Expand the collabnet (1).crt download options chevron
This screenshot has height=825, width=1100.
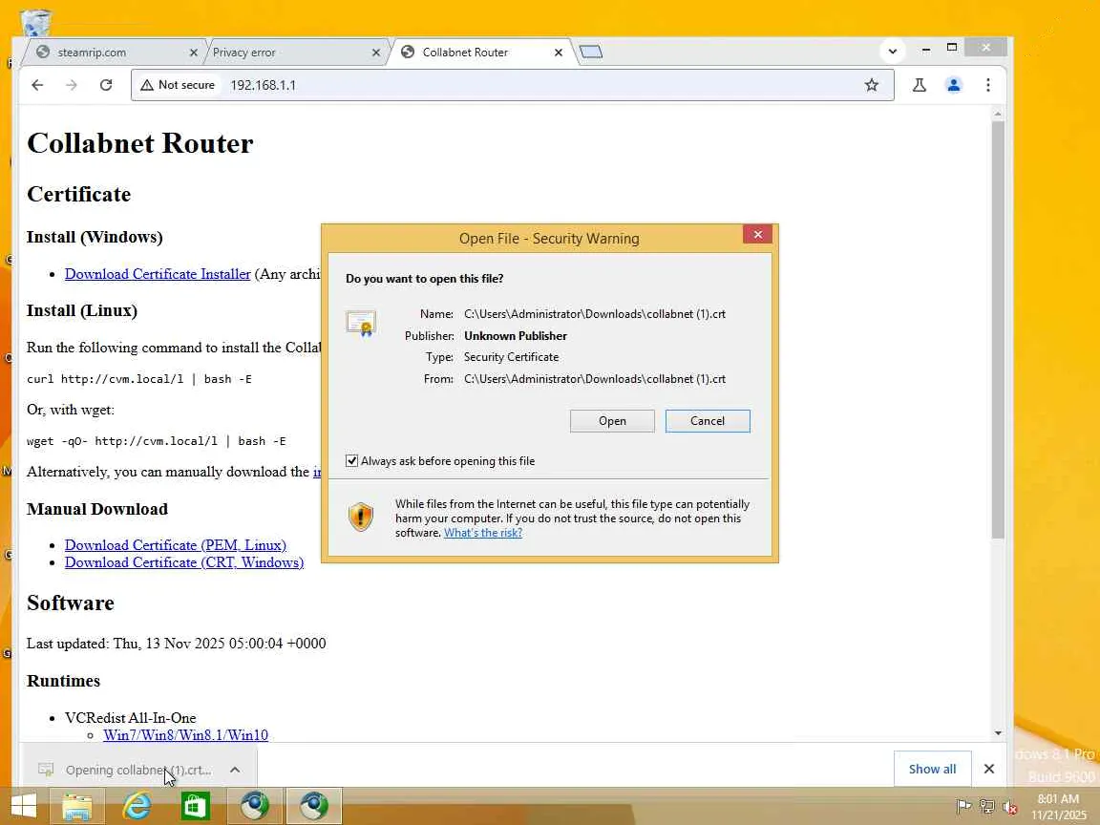pos(235,770)
